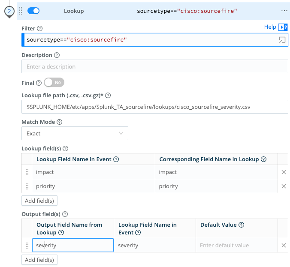Click the impact event field name cell
The width and height of the screenshot is (290, 267).
point(94,172)
